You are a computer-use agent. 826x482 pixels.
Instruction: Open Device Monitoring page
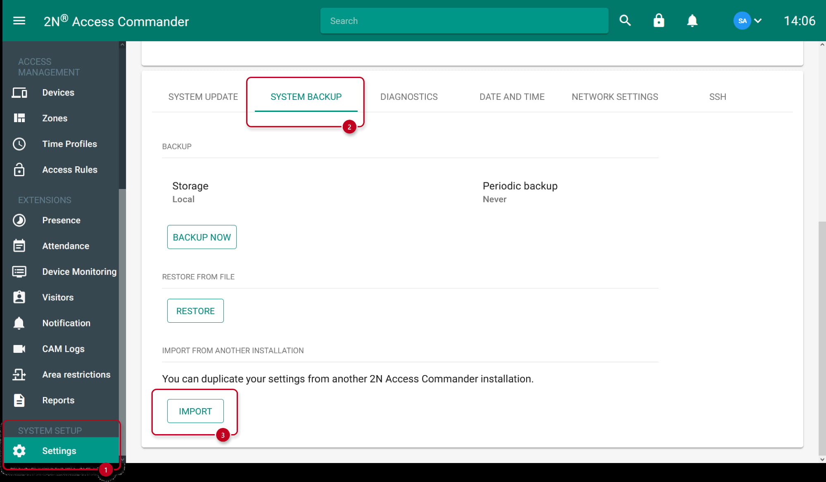(x=61, y=272)
